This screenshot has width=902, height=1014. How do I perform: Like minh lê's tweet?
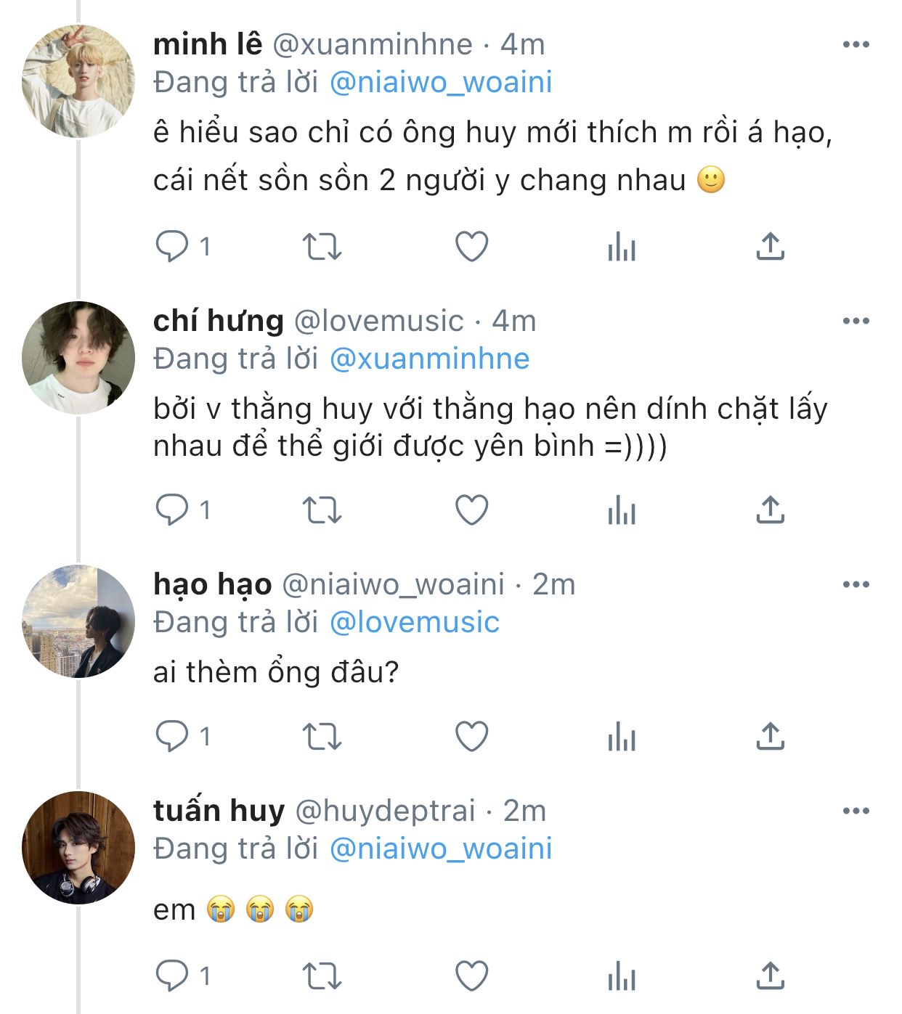[471, 247]
